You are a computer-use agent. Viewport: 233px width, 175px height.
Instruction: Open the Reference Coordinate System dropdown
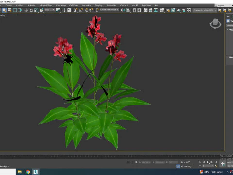click(50, 10)
